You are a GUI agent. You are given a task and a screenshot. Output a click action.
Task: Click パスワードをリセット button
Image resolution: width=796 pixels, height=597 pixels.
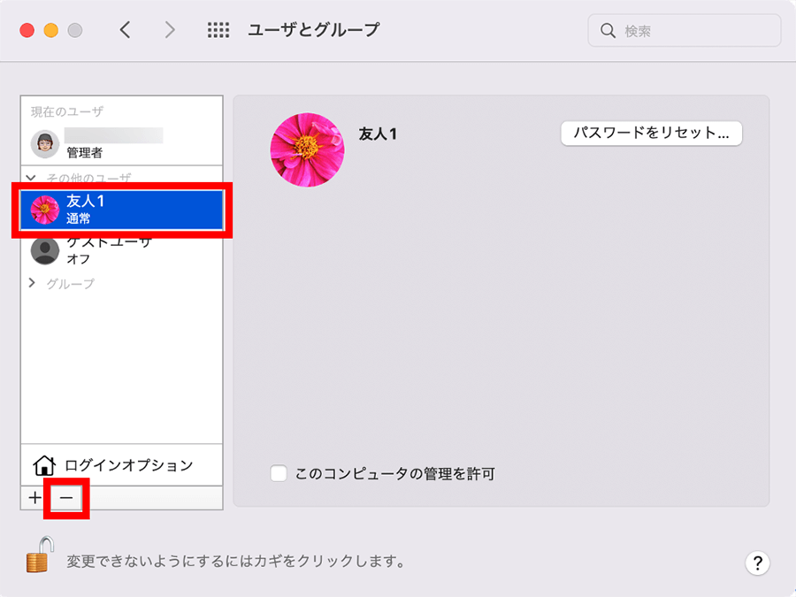tap(651, 133)
